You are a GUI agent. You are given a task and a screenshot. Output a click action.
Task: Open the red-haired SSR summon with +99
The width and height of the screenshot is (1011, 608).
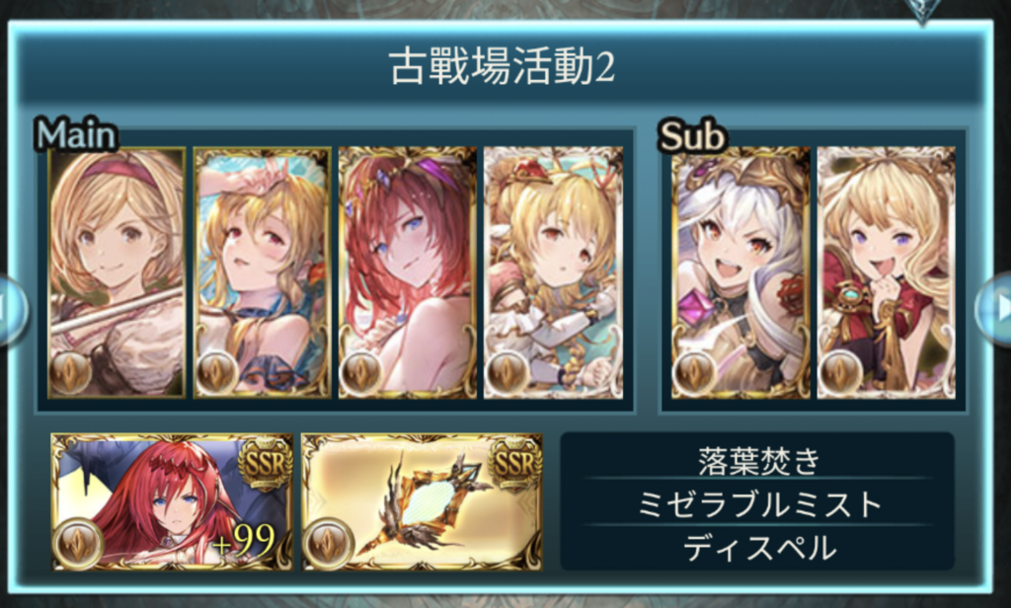coord(172,502)
